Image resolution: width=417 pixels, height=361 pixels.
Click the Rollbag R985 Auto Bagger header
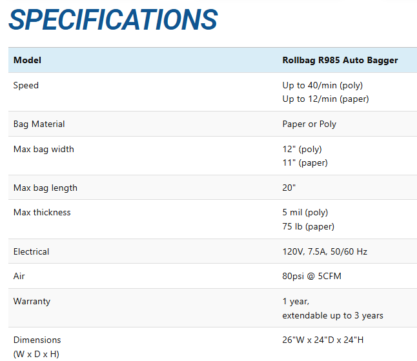coord(340,61)
